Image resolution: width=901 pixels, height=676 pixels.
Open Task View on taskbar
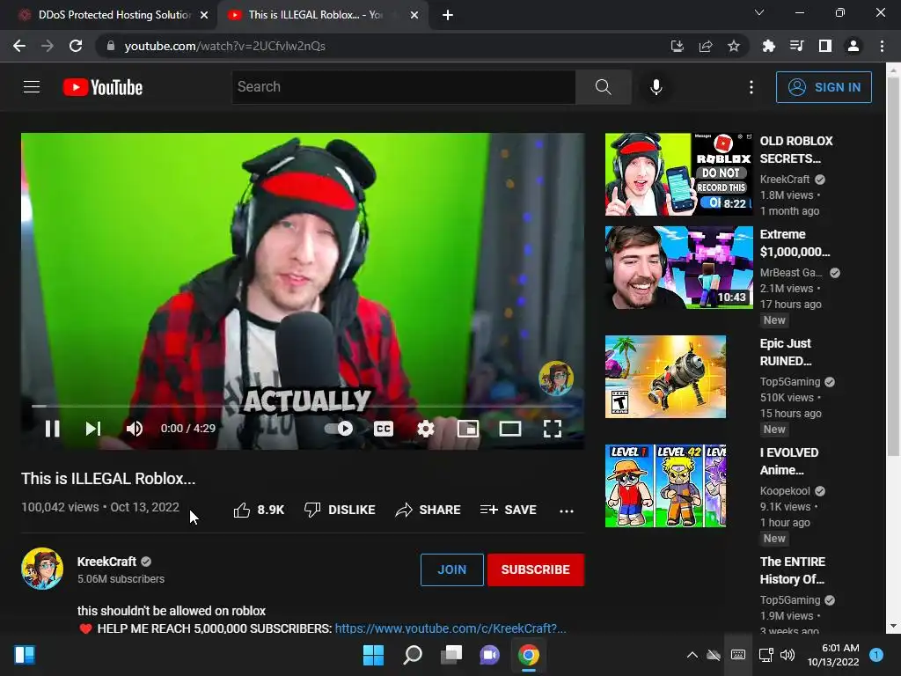click(451, 655)
